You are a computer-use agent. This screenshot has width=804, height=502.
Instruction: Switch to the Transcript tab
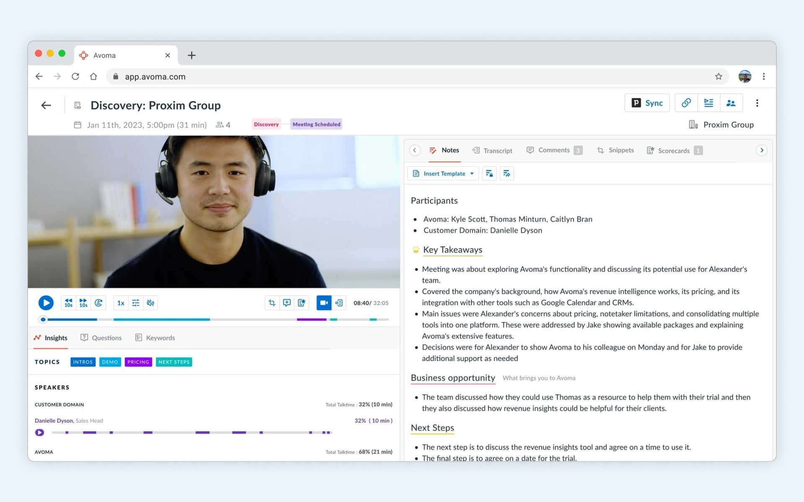tap(492, 151)
